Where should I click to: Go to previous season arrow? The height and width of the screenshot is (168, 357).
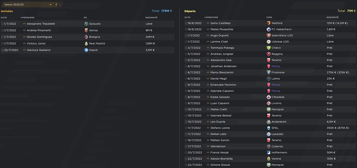click(x=56, y=4)
